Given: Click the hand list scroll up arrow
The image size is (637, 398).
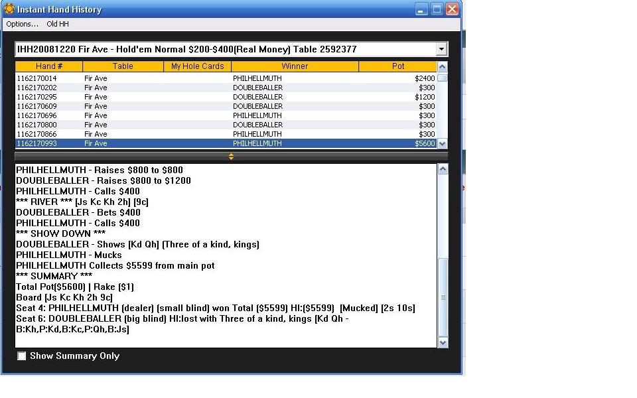Looking at the screenshot, I should tap(443, 67).
